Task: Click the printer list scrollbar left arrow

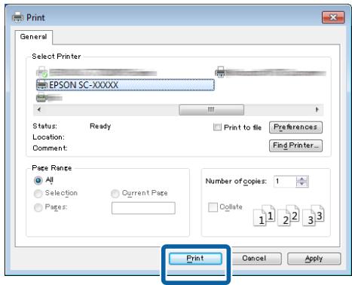Action: (x=39, y=109)
